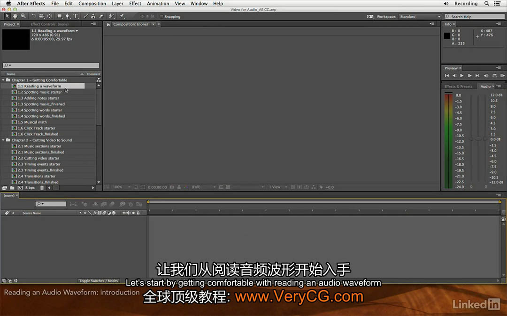The width and height of the screenshot is (507, 316).
Task: Select the Roto Brush tool
Action: pyautogui.click(x=112, y=16)
